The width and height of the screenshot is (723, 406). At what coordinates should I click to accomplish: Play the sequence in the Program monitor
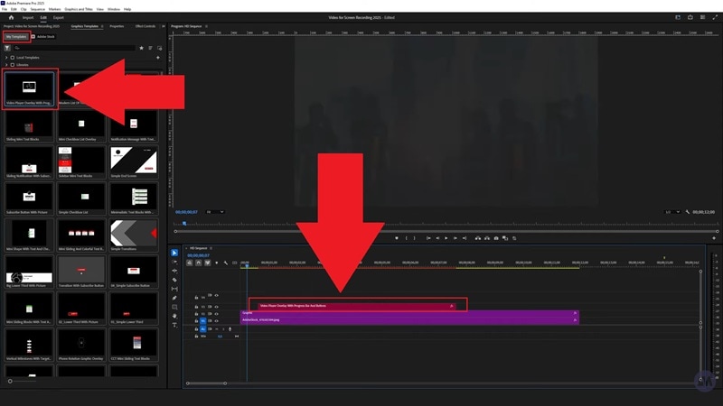coord(446,238)
